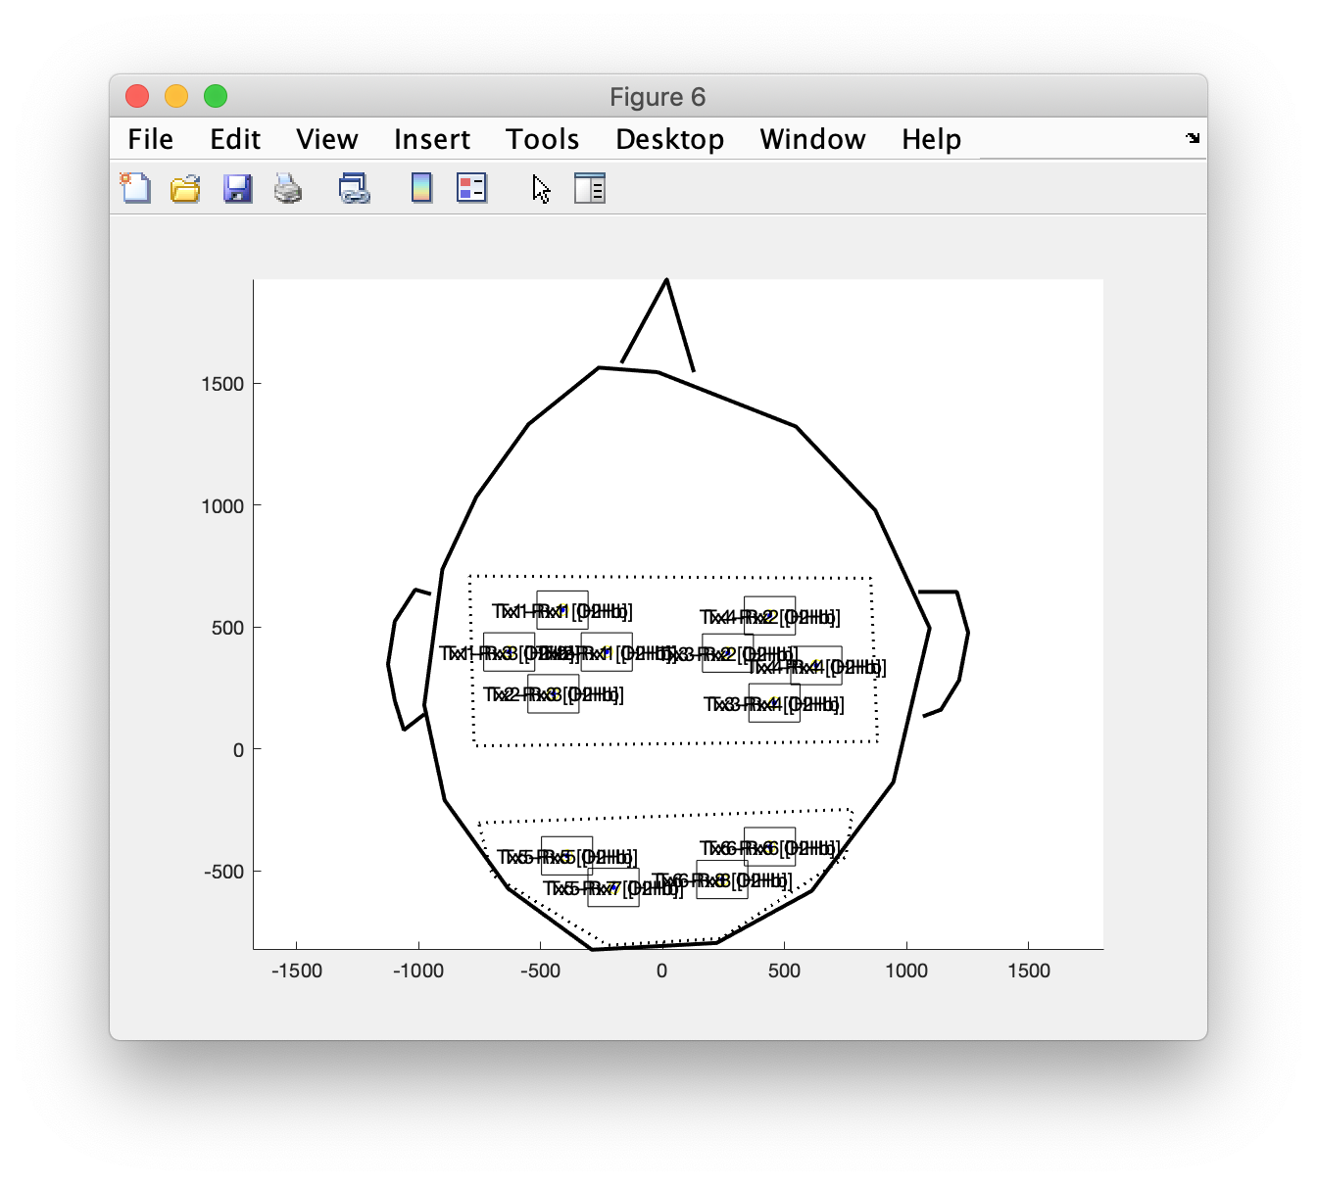This screenshot has height=1185, width=1317.
Task: Select the Tx5-Rx7 channel box
Action: point(613,887)
